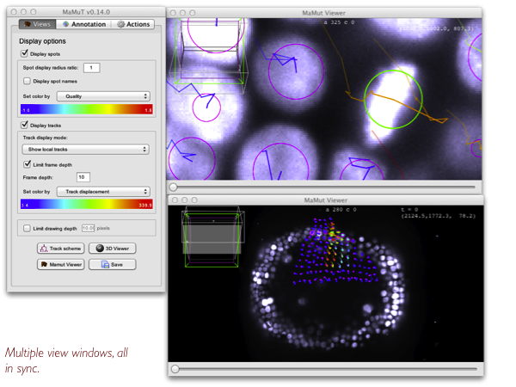516x387 pixels.
Task: Click the track displacement color gradient bar
Action: pyautogui.click(x=86, y=205)
